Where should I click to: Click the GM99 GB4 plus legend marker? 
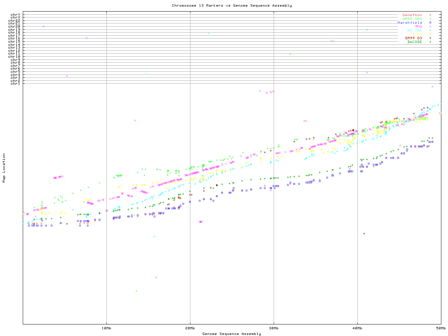[x=430, y=19]
